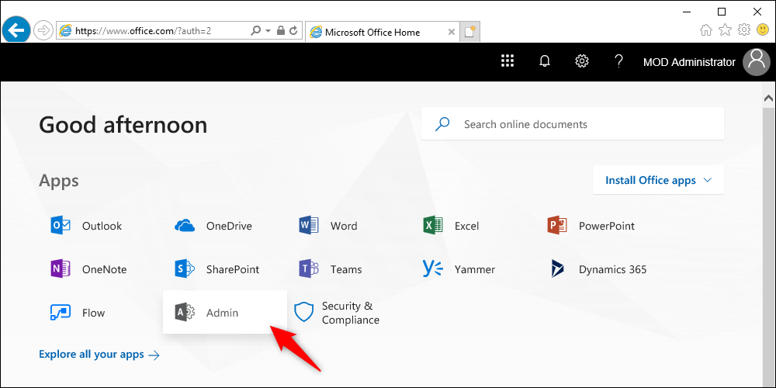View notifications bell
The height and width of the screenshot is (388, 776).
545,61
